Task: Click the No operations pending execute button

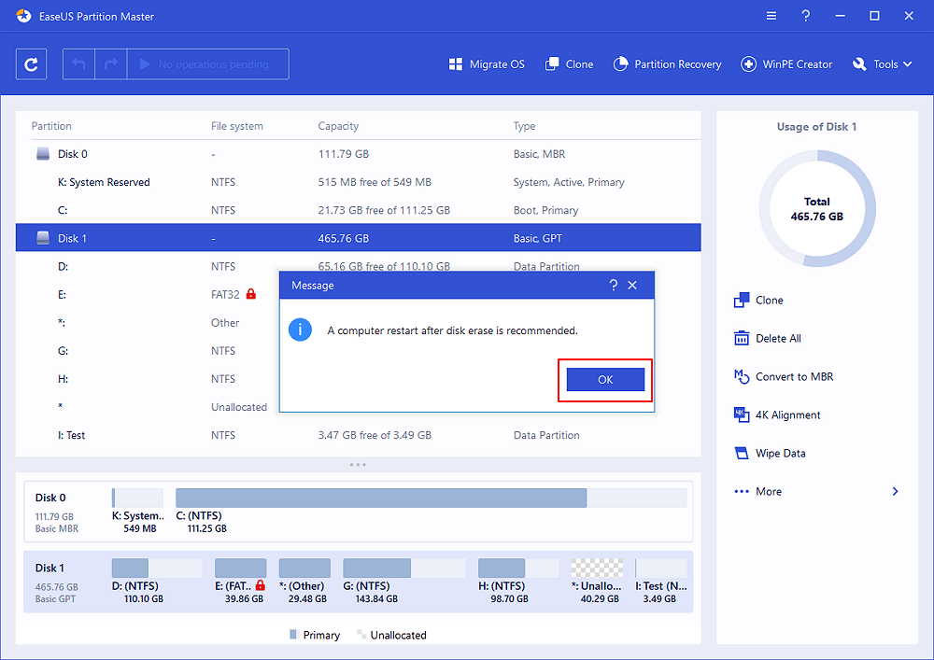Action: (x=208, y=64)
